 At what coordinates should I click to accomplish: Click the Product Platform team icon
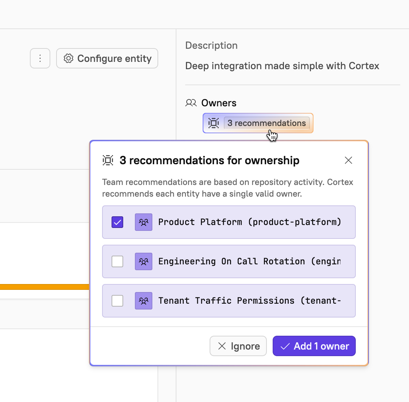pyautogui.click(x=144, y=222)
